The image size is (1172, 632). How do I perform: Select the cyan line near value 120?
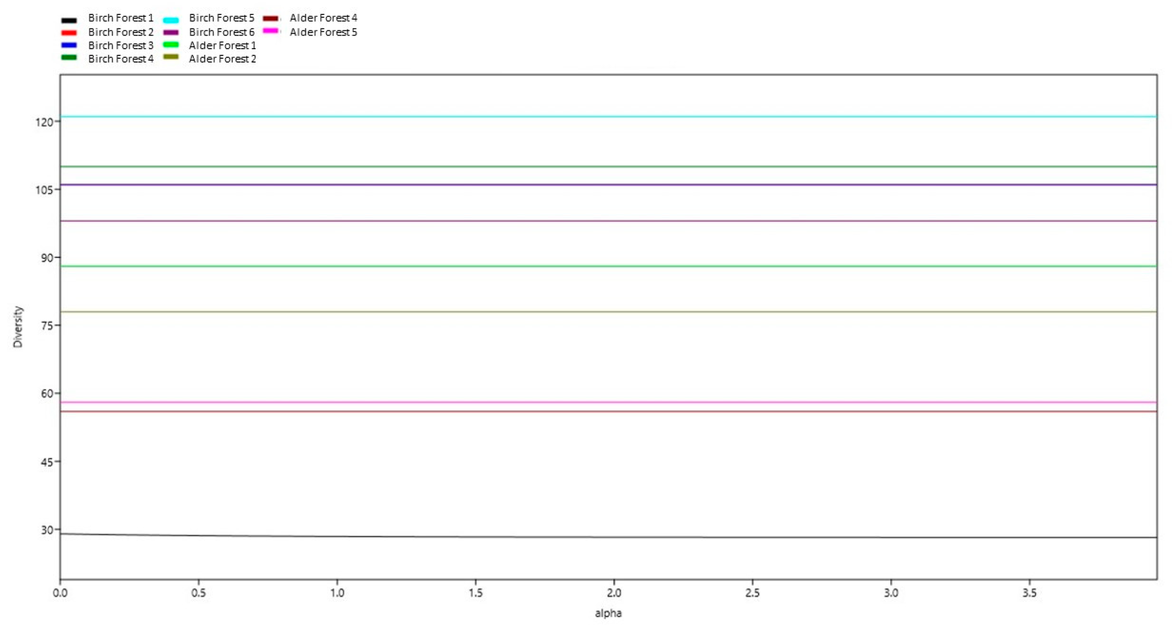click(x=577, y=116)
